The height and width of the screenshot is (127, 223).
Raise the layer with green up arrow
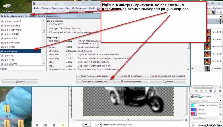coord(201,91)
